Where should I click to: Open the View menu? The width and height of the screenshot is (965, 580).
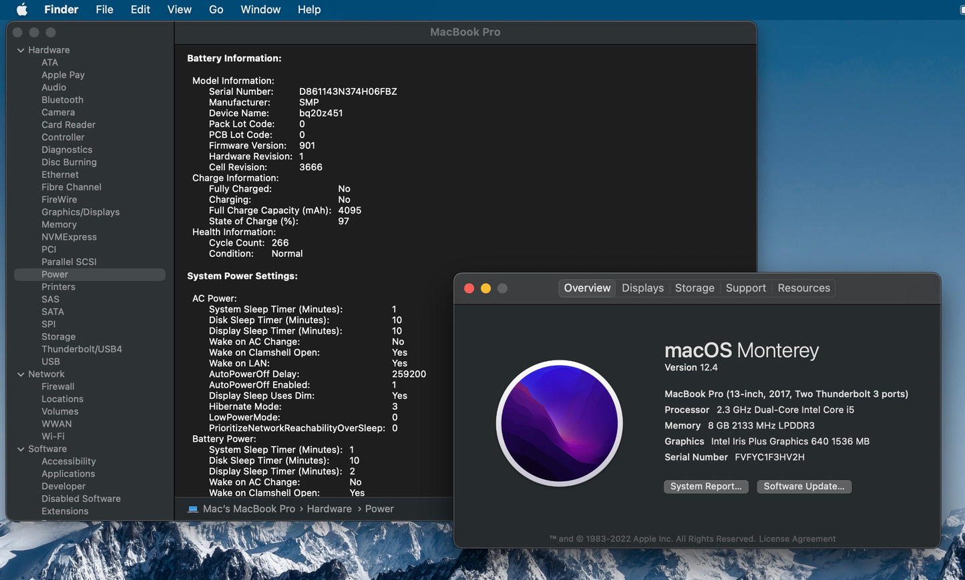pos(179,9)
